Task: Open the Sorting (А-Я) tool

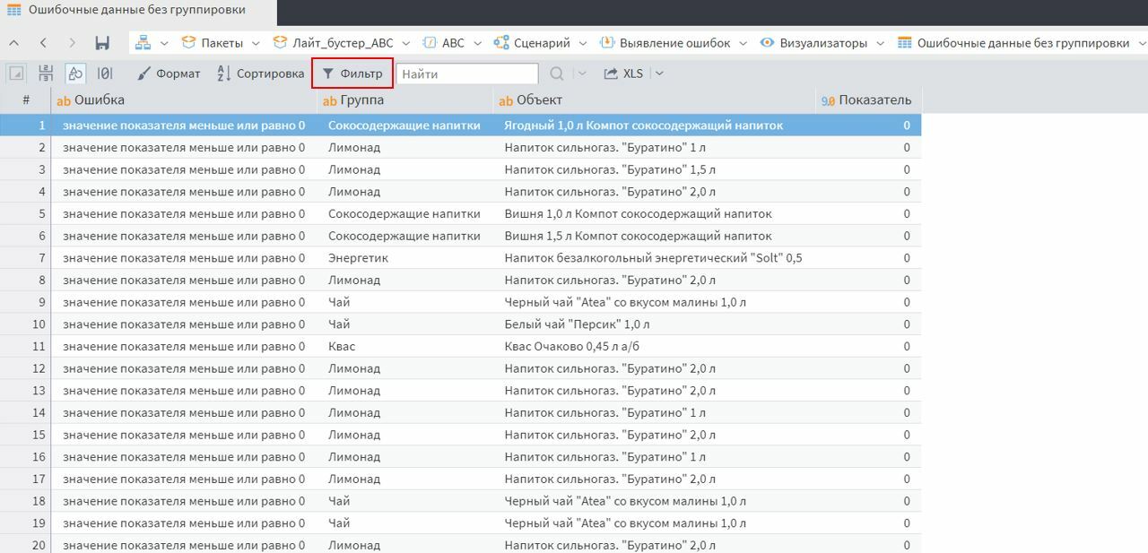Action: click(x=260, y=73)
